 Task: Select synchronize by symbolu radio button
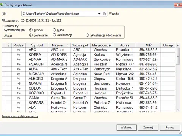31,30
